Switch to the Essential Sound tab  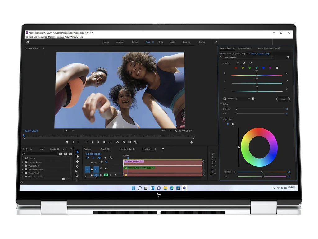[x=245, y=48]
